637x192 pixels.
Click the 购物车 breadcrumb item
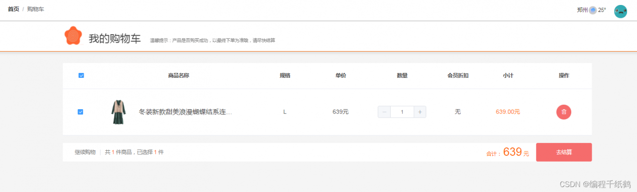tap(35, 9)
